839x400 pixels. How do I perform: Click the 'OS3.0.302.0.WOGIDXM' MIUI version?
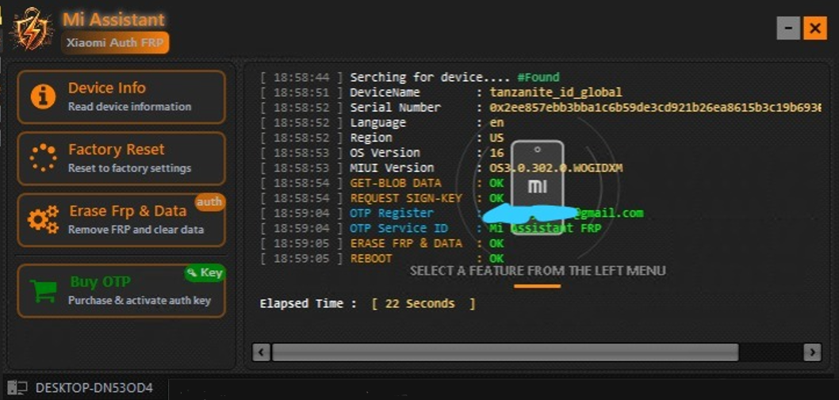pyautogui.click(x=556, y=168)
